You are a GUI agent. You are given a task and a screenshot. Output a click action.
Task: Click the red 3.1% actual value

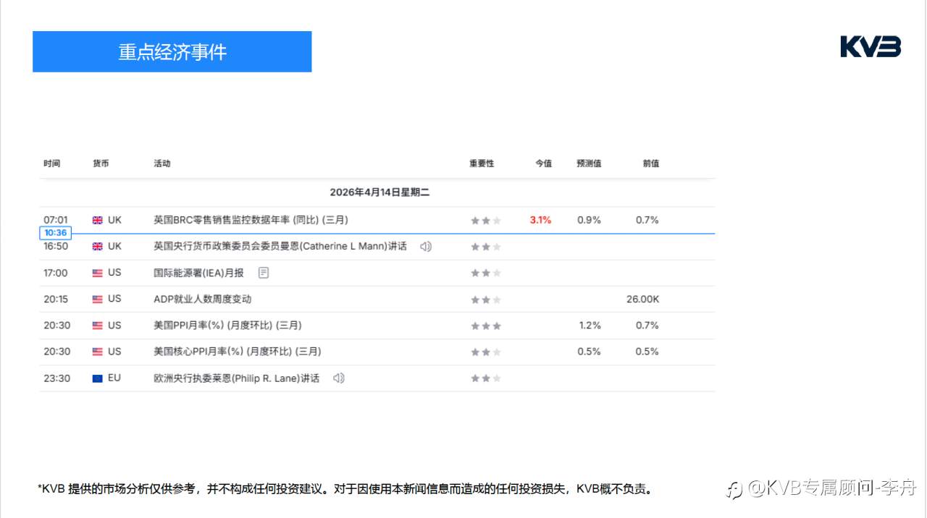click(x=541, y=219)
